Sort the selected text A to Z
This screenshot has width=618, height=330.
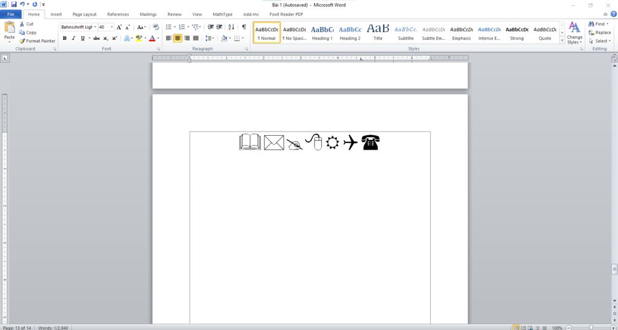click(x=231, y=27)
